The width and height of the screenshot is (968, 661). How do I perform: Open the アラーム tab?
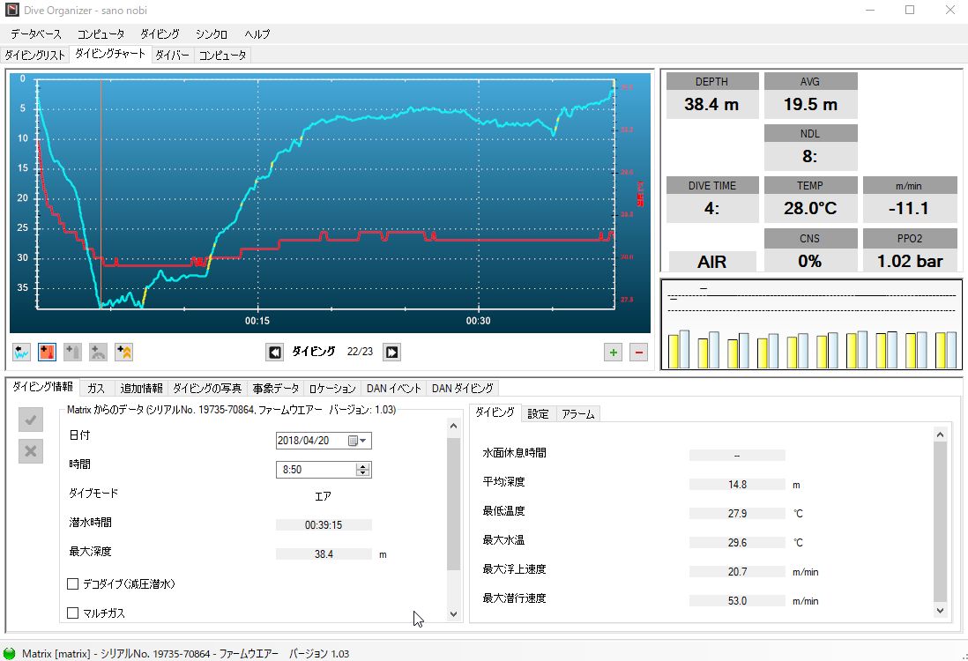[x=577, y=413]
